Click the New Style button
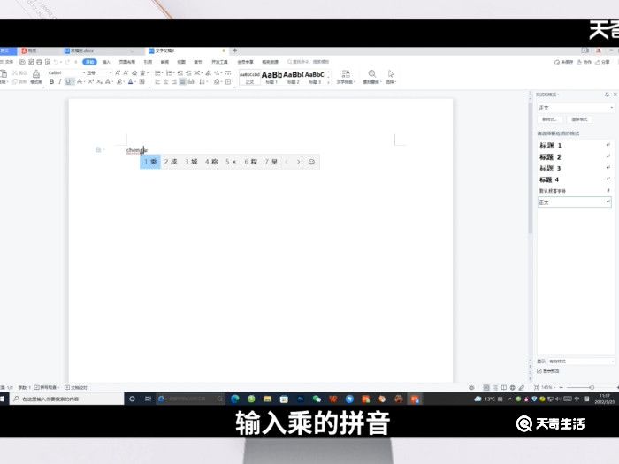Viewport: 619px width, 464px height. pyautogui.click(x=549, y=119)
